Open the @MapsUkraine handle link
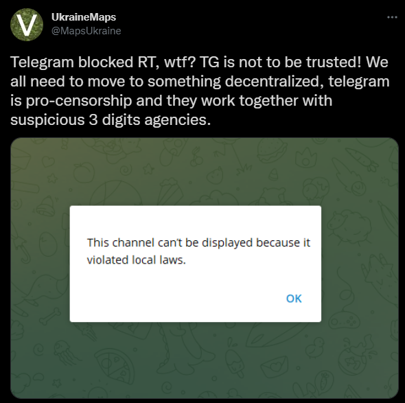Screen dimensions: 405x403 [86, 31]
